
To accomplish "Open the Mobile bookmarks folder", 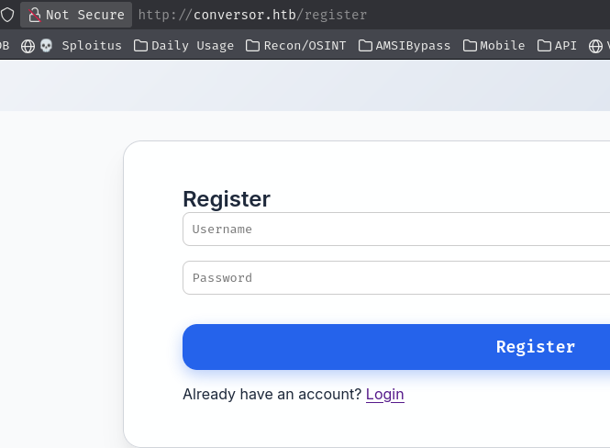I will pyautogui.click(x=502, y=45).
